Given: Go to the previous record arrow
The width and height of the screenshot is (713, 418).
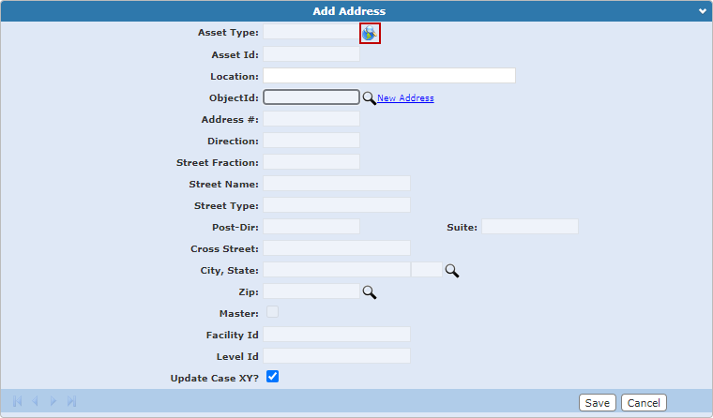Looking at the screenshot, I should pos(35,401).
